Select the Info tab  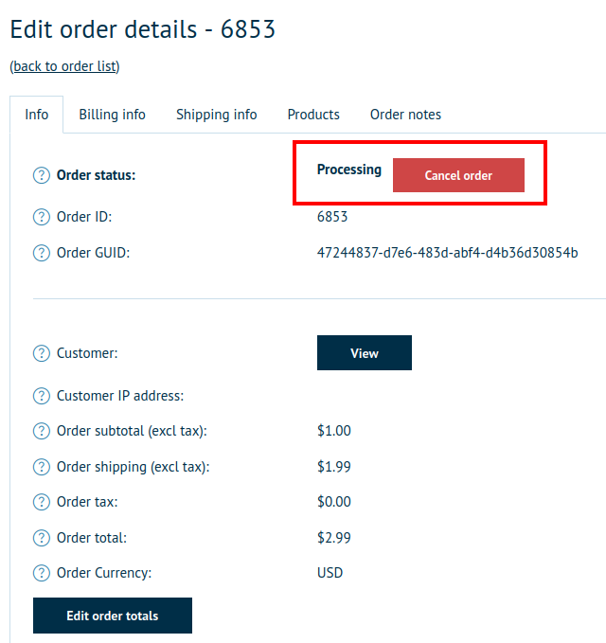(37, 115)
